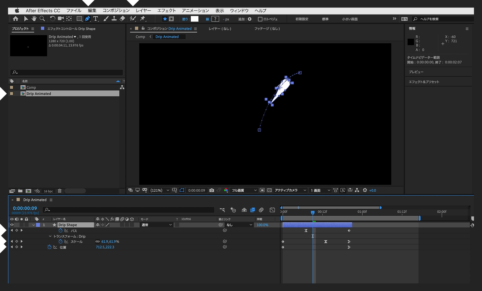Viewport: 482px width, 291px height.
Task: Select the Hand tool
Action: (x=34, y=19)
